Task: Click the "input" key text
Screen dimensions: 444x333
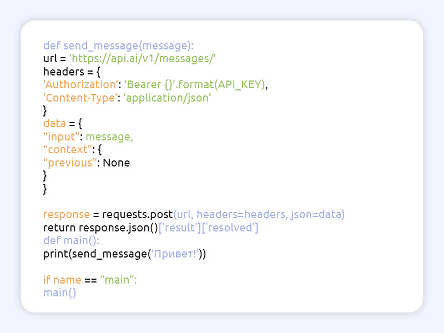Action: (x=62, y=137)
